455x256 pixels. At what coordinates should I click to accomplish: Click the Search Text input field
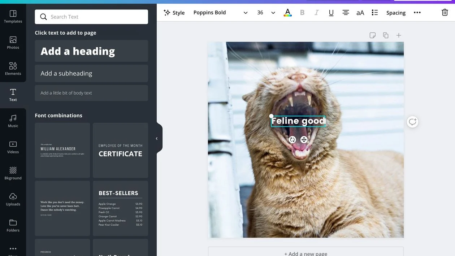point(91,17)
